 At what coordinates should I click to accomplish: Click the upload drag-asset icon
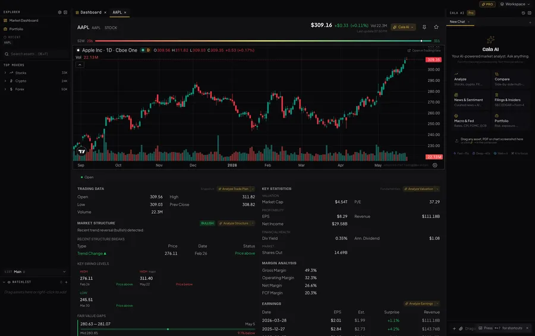(x=457, y=141)
